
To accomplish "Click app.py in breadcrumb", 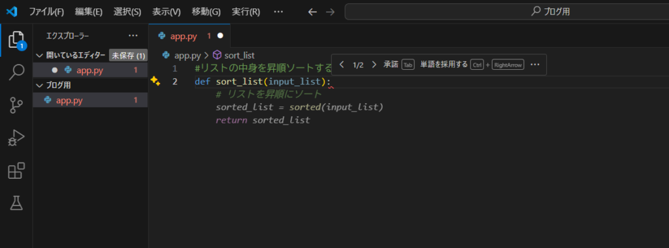I will pyautogui.click(x=188, y=55).
